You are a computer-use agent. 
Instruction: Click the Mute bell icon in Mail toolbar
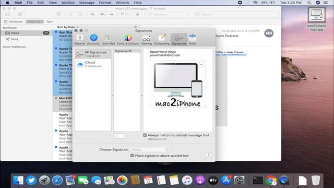point(137,14)
